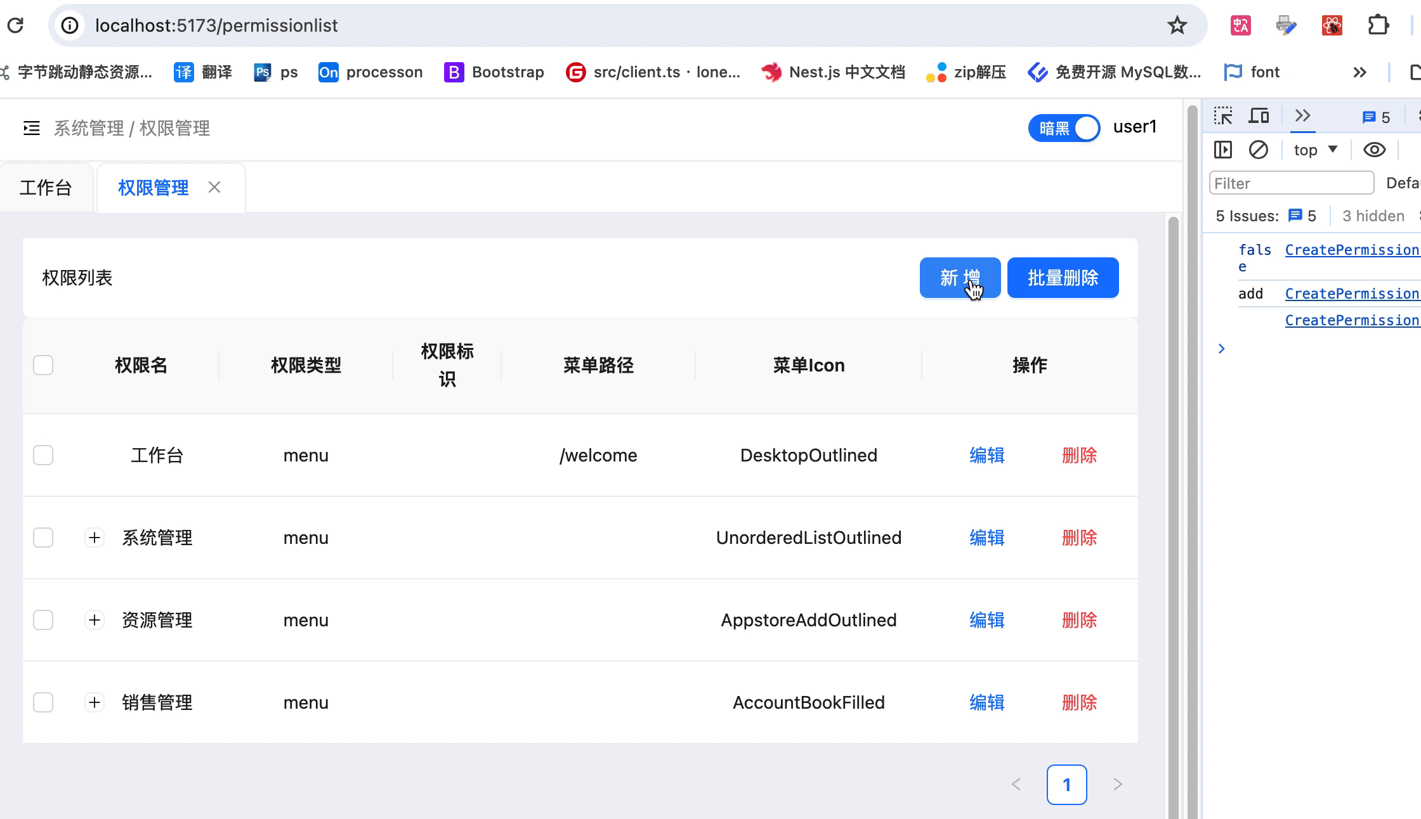Image resolution: width=1421 pixels, height=819 pixels.
Task: Click the console live expression eye icon
Action: point(1374,150)
